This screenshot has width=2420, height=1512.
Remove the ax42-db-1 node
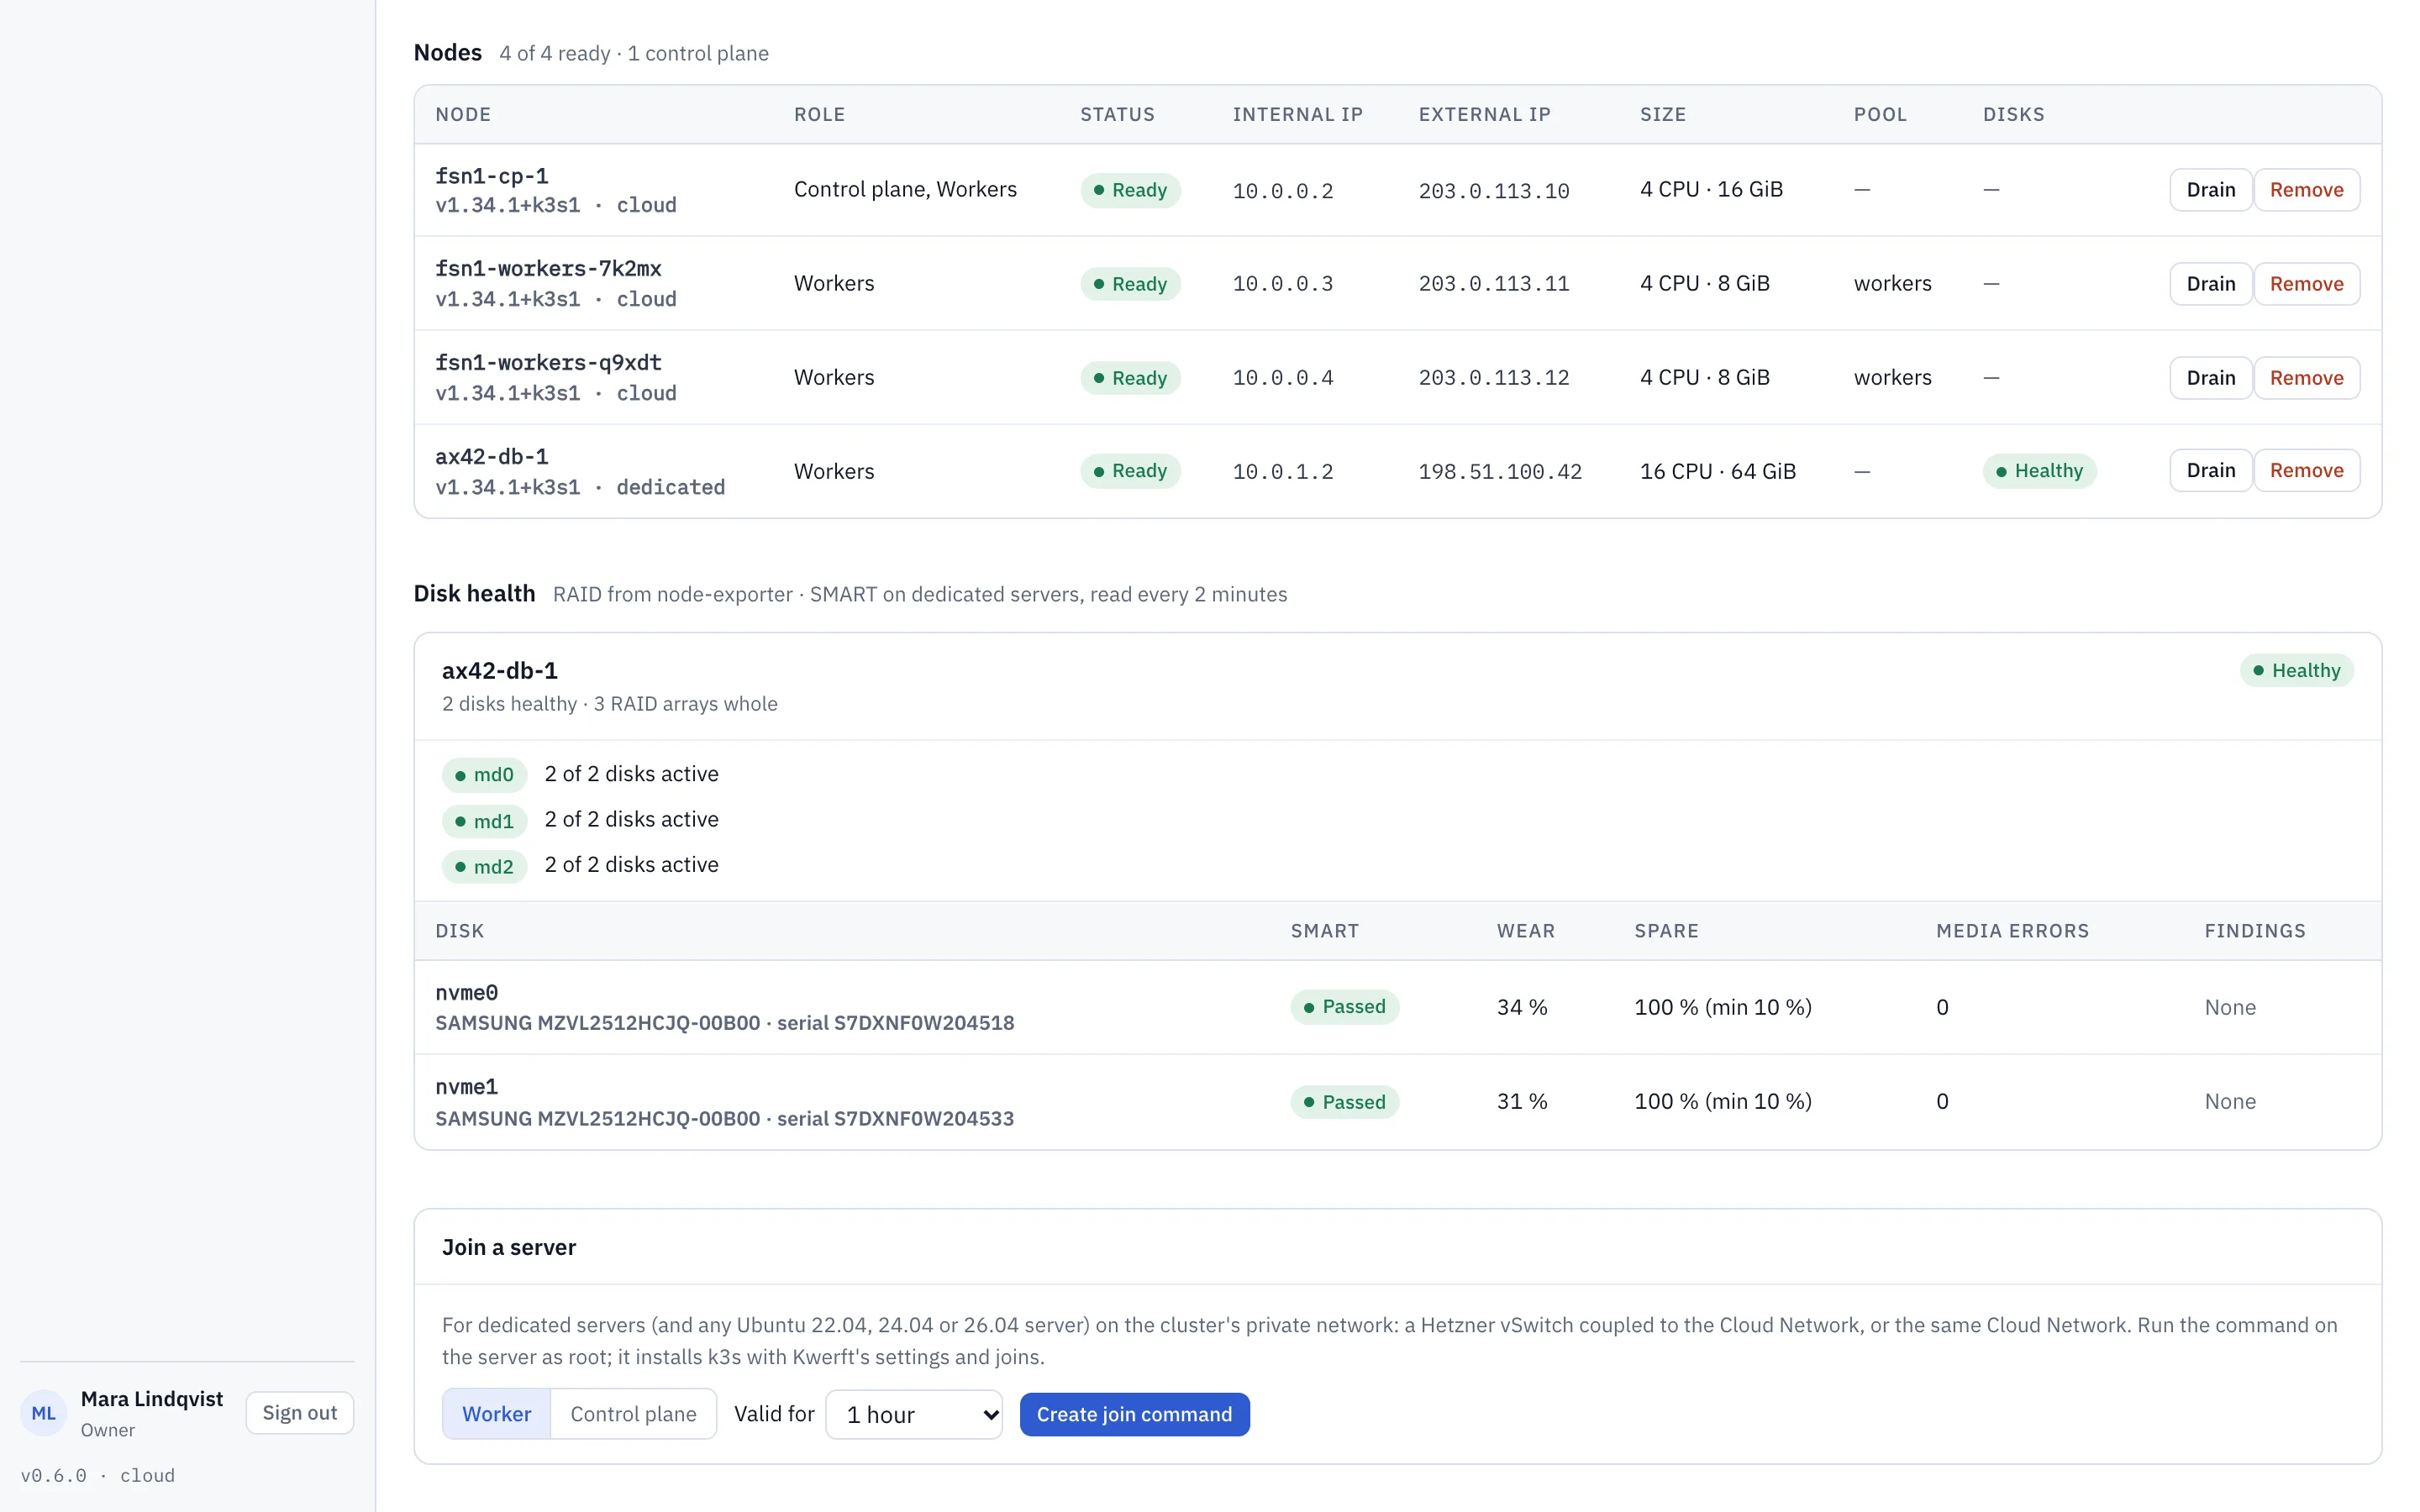(2306, 471)
